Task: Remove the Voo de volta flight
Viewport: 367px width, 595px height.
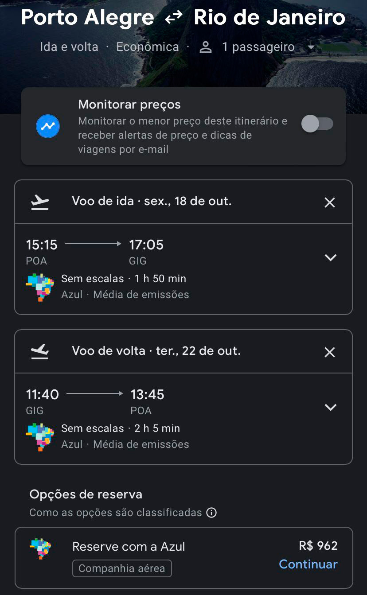Action: 330,352
